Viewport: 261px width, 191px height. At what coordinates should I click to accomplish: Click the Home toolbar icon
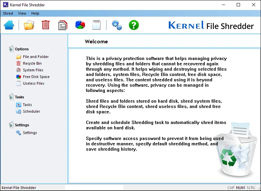click(9, 25)
